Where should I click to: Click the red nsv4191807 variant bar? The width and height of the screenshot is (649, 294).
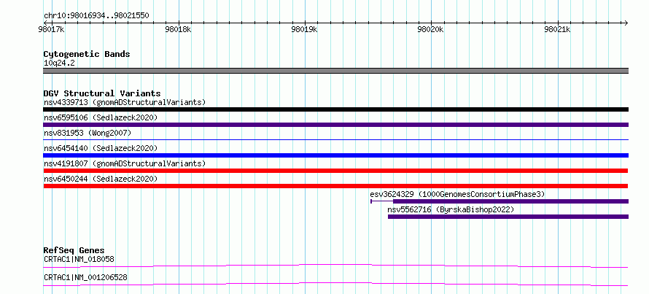[335, 171]
